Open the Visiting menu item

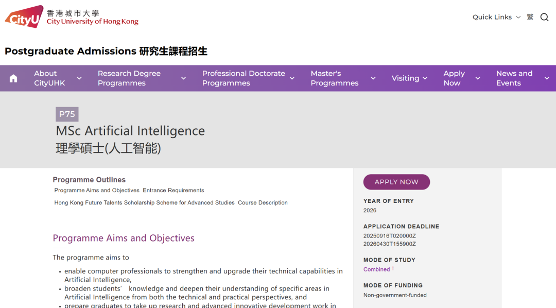pyautogui.click(x=405, y=78)
